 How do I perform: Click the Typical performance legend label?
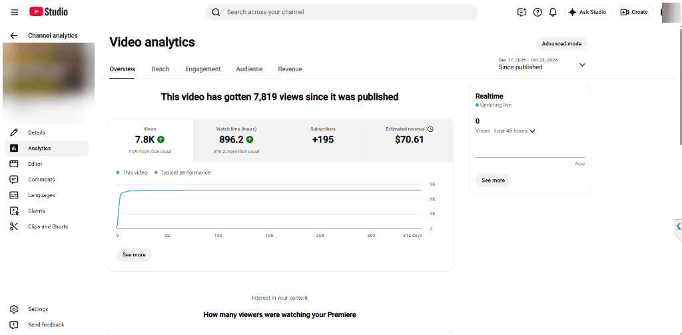[x=185, y=172]
